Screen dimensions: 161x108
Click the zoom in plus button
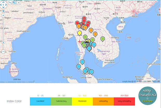click(x=3, y=16)
